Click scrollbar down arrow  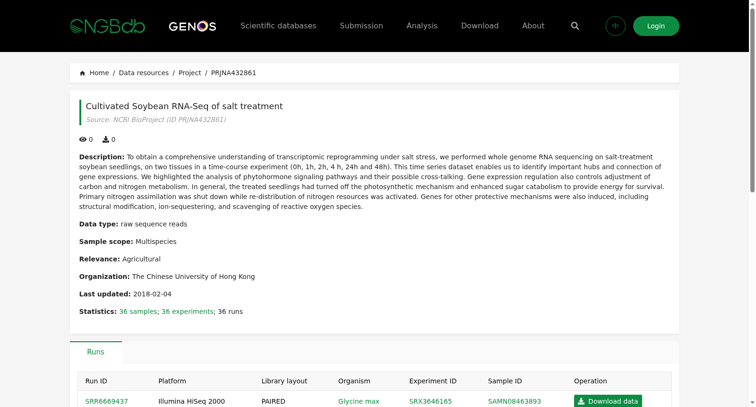[x=752, y=403]
